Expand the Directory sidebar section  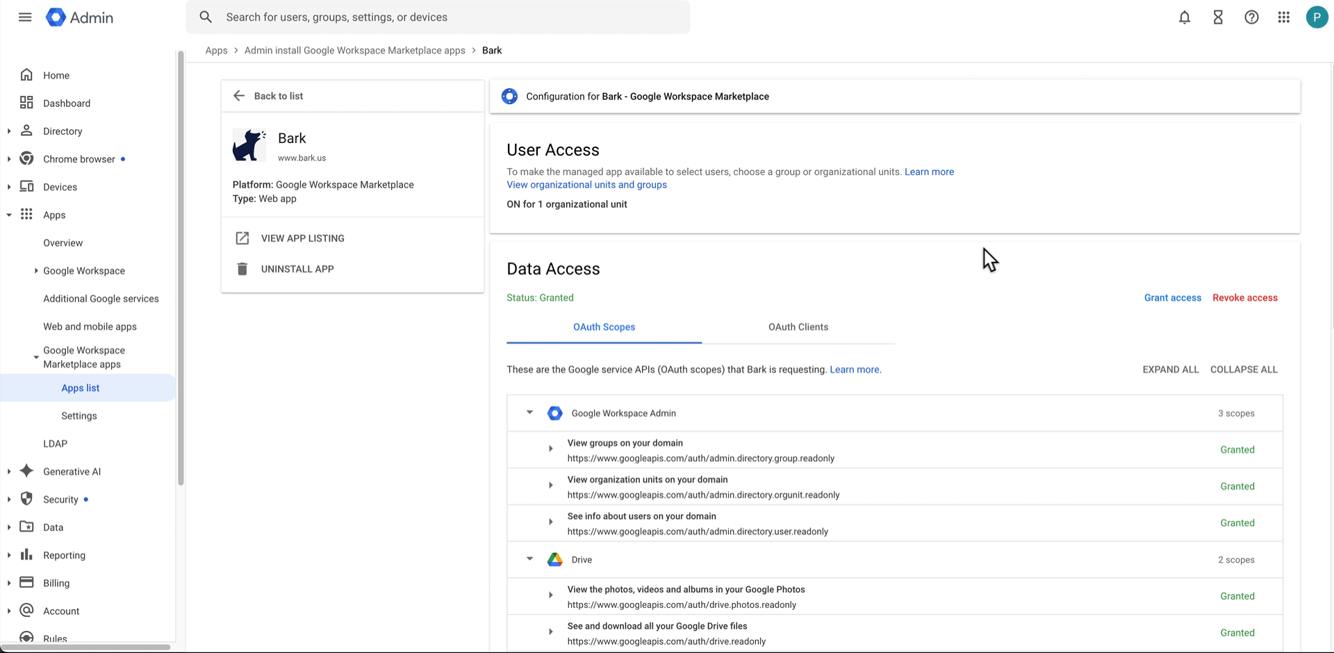click(x=9, y=131)
